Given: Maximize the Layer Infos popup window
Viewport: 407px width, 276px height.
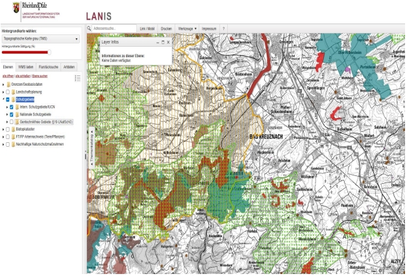Looking at the screenshot, I should [163, 42].
